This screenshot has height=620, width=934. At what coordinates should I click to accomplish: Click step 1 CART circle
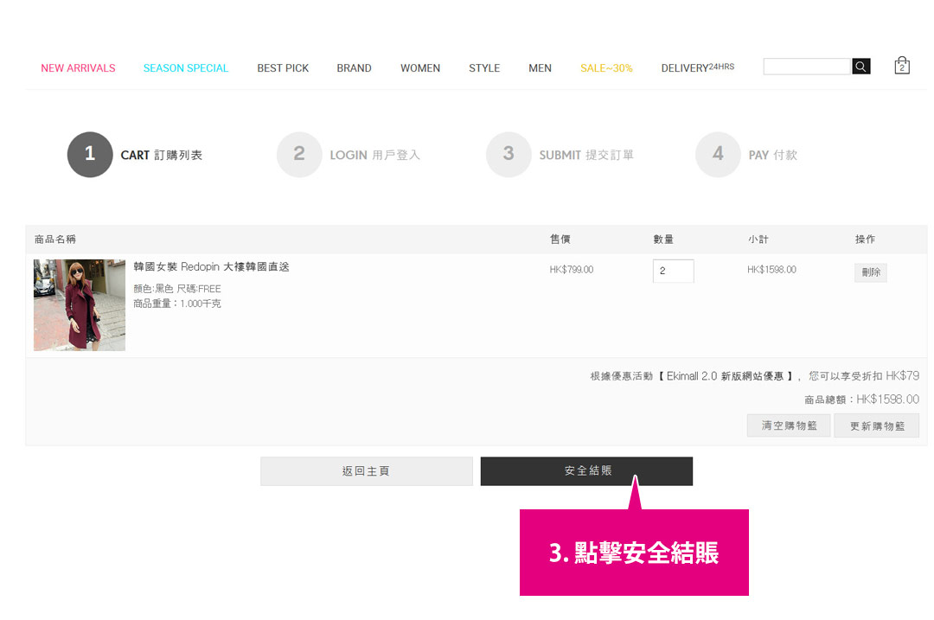90,155
